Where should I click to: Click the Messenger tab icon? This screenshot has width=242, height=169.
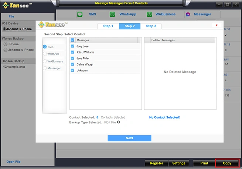pos(188,14)
